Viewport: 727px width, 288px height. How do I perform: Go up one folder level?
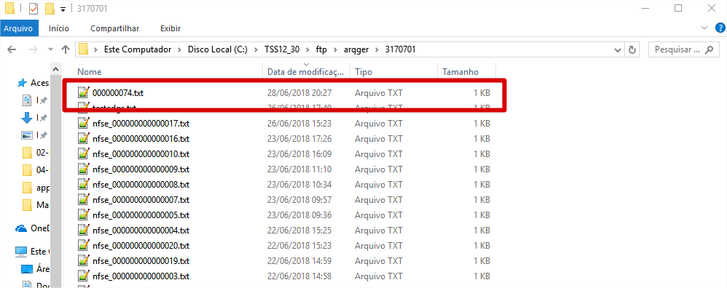tap(66, 49)
